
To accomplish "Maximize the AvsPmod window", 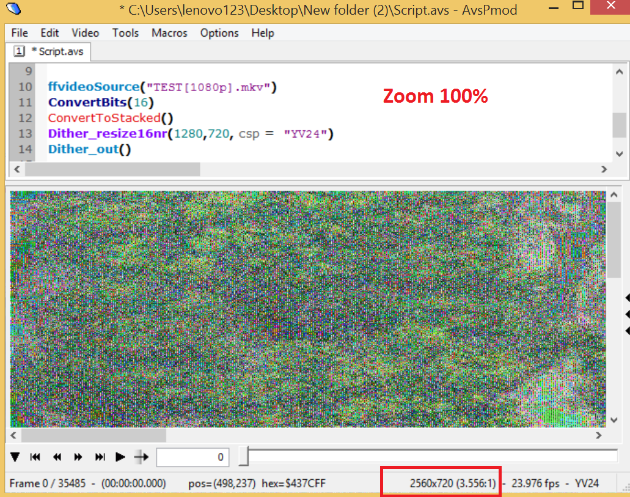I will [578, 6].
